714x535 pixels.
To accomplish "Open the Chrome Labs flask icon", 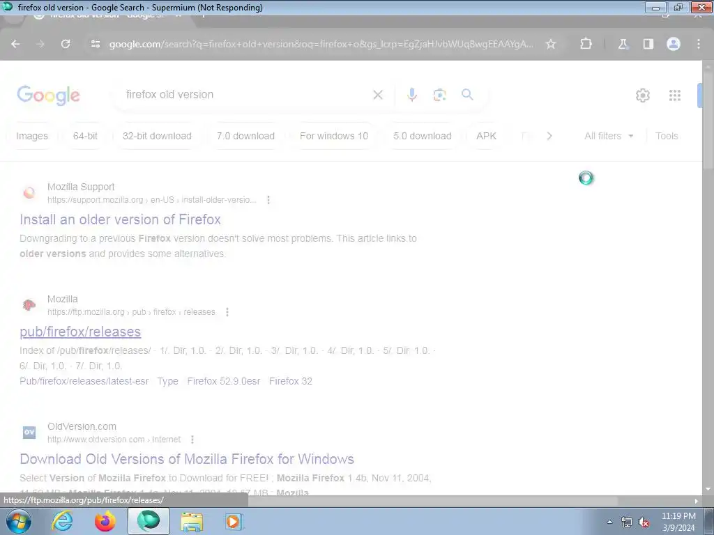I will 623,44.
